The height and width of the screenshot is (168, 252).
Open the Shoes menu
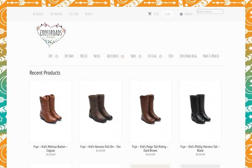134,56
